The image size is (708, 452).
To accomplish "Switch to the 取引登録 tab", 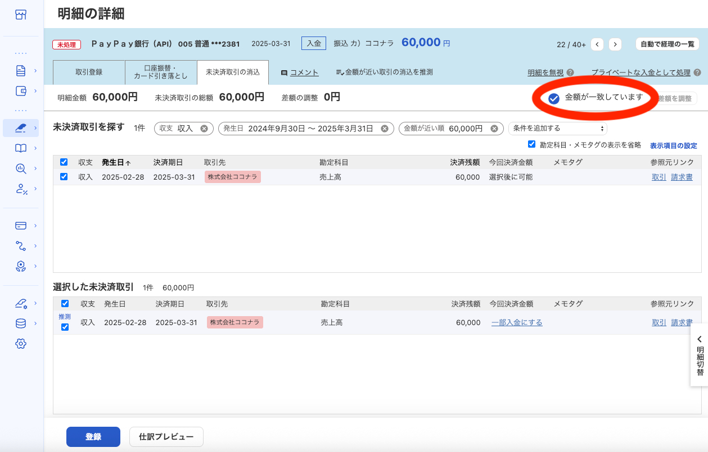I will pyautogui.click(x=88, y=72).
